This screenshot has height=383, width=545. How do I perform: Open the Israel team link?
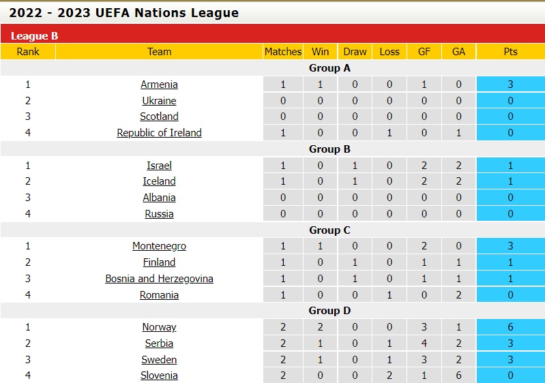click(159, 166)
